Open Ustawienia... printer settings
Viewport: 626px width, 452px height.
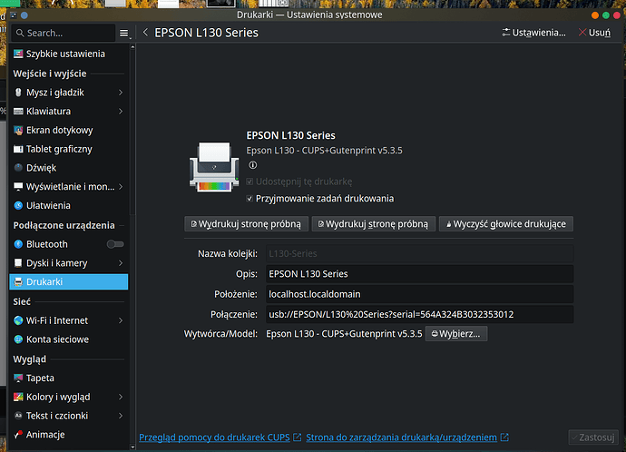(x=533, y=33)
